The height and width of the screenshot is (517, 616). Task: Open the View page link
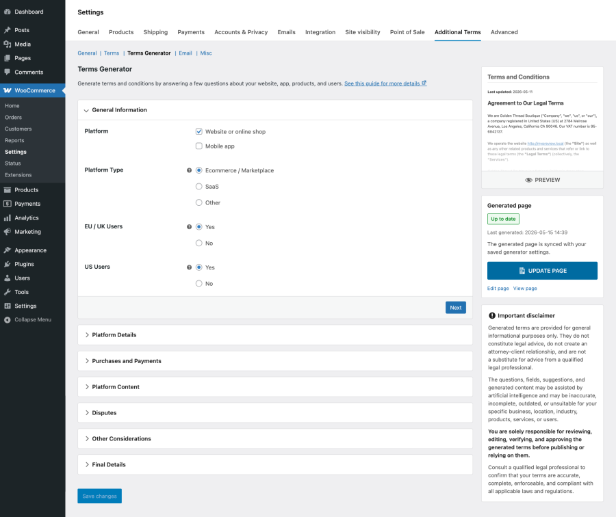click(525, 289)
